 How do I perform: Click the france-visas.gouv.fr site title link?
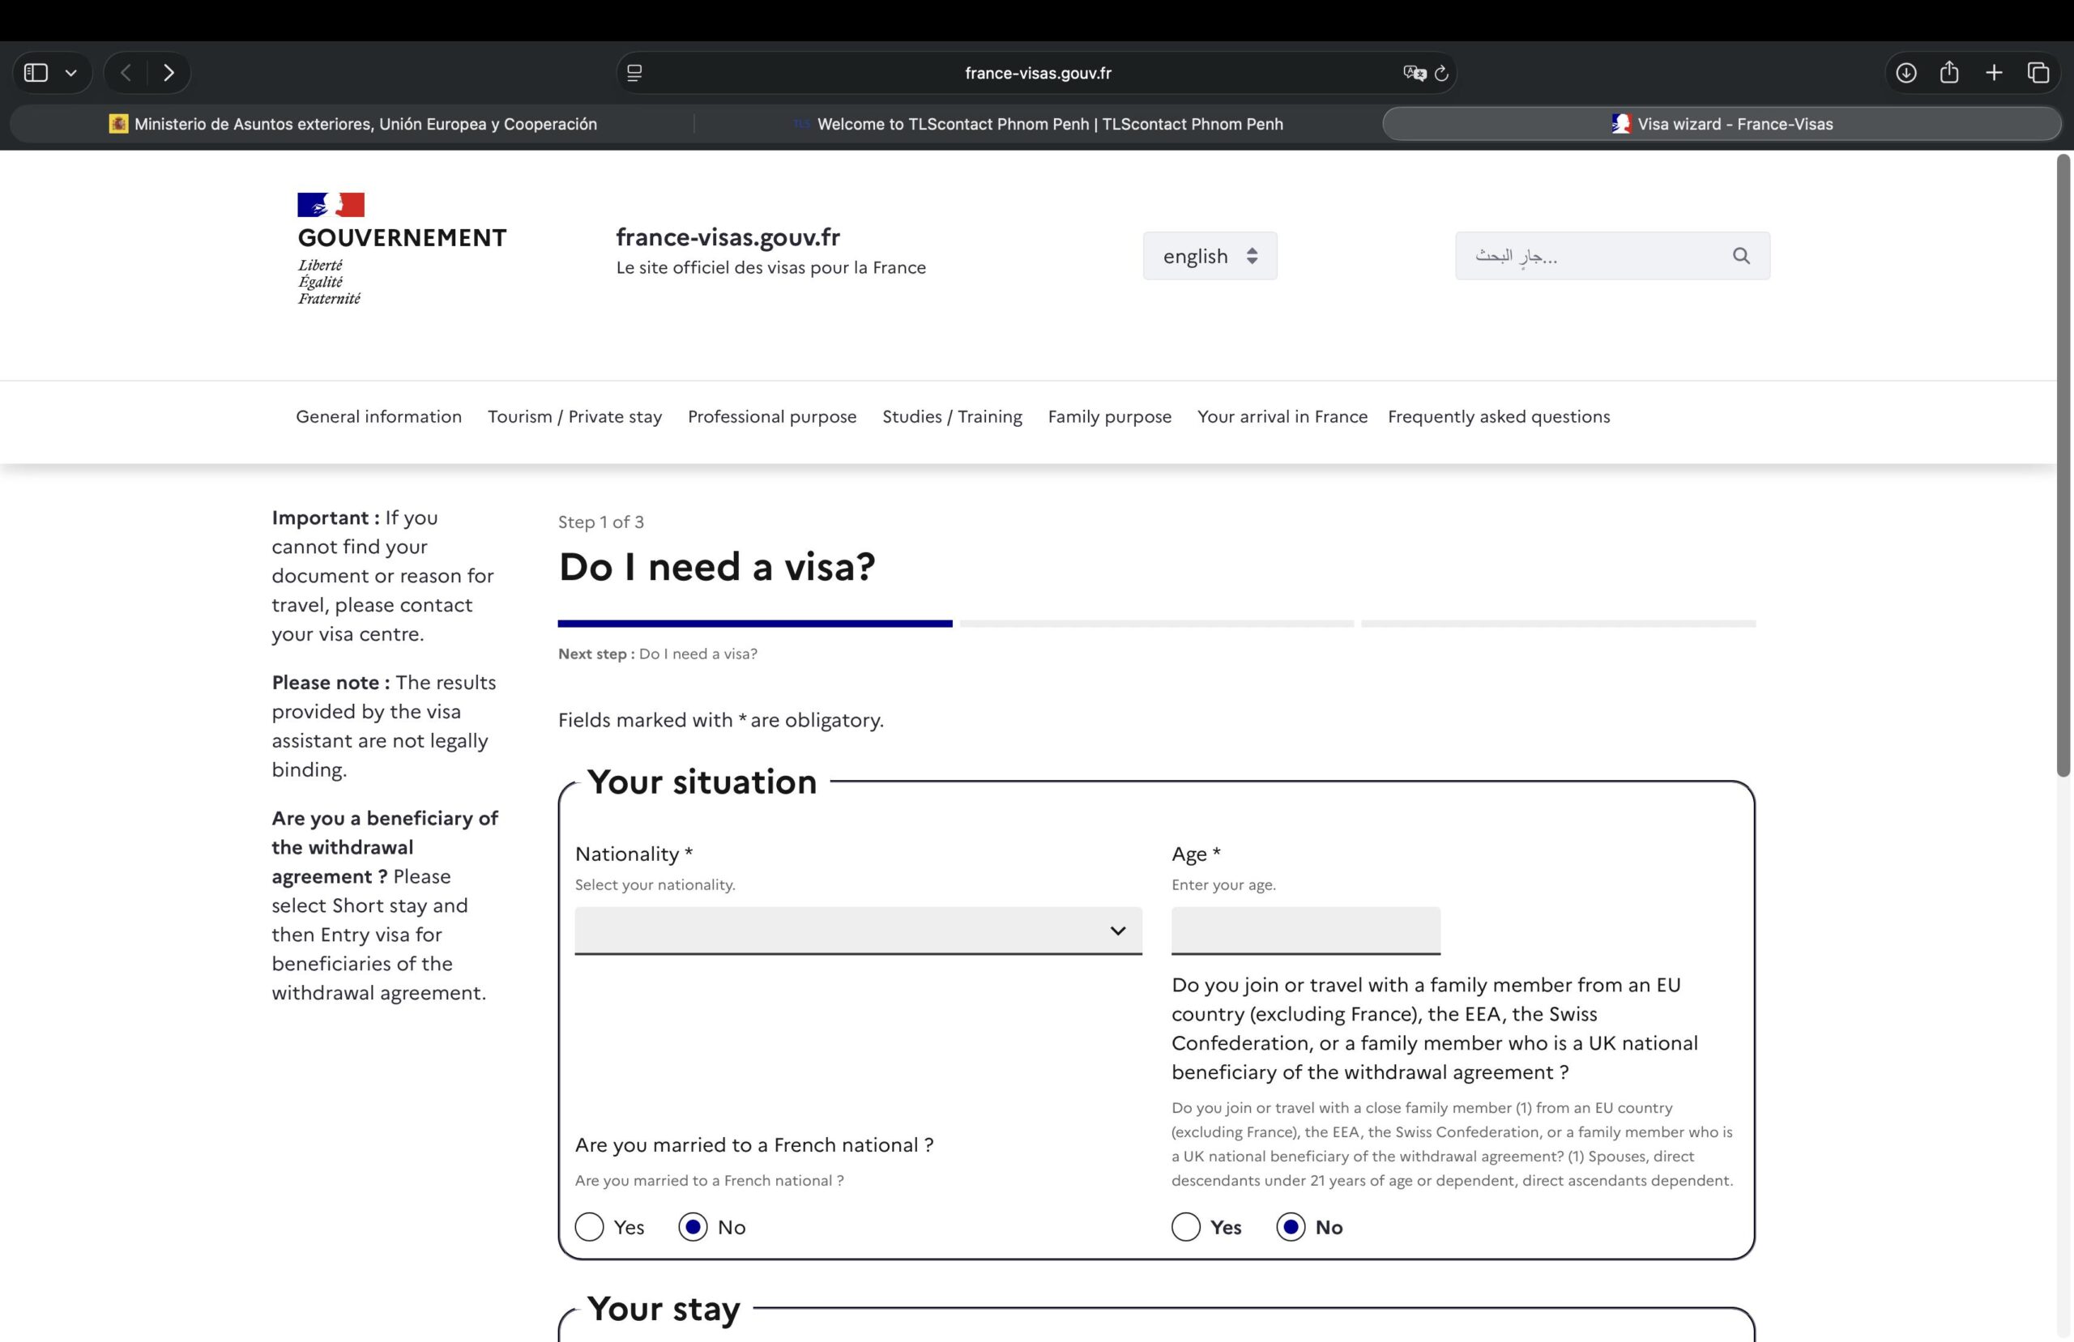coord(728,237)
